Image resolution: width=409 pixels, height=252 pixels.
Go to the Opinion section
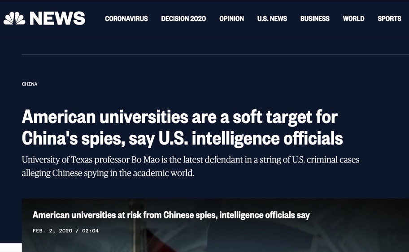click(231, 19)
